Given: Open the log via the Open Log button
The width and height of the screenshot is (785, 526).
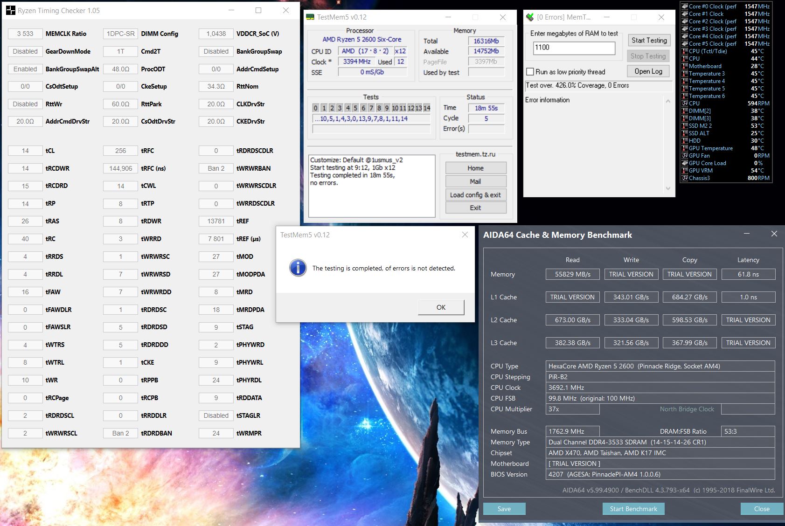Looking at the screenshot, I should click(648, 71).
